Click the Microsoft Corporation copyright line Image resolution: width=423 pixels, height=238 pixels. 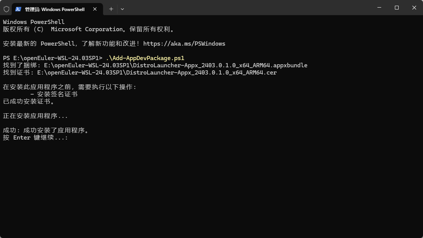89,29
